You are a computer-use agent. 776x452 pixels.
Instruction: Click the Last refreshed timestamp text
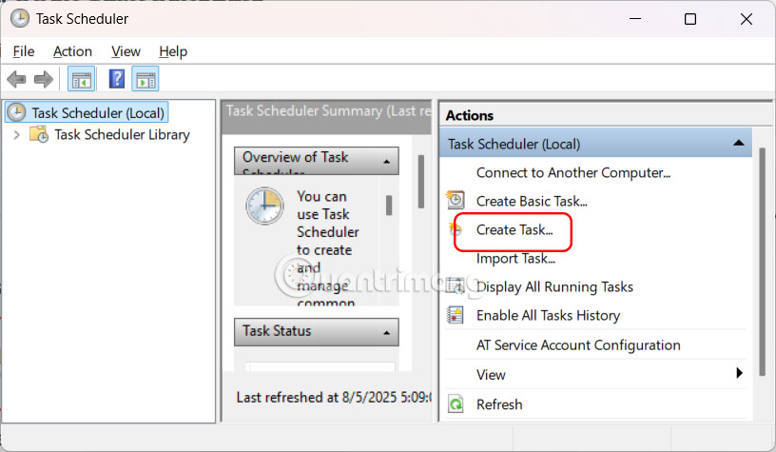334,397
